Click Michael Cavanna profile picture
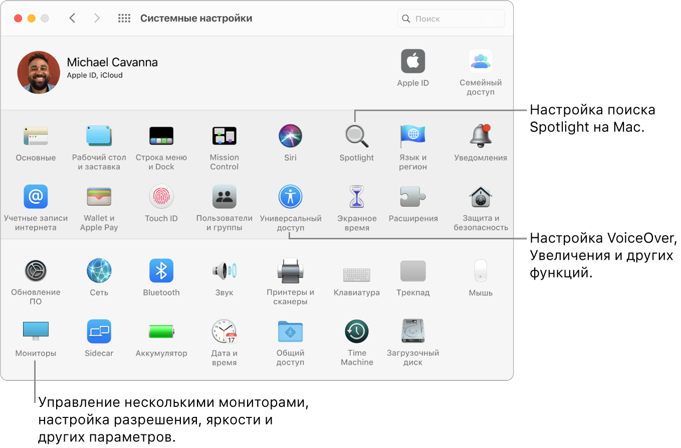 (x=39, y=72)
